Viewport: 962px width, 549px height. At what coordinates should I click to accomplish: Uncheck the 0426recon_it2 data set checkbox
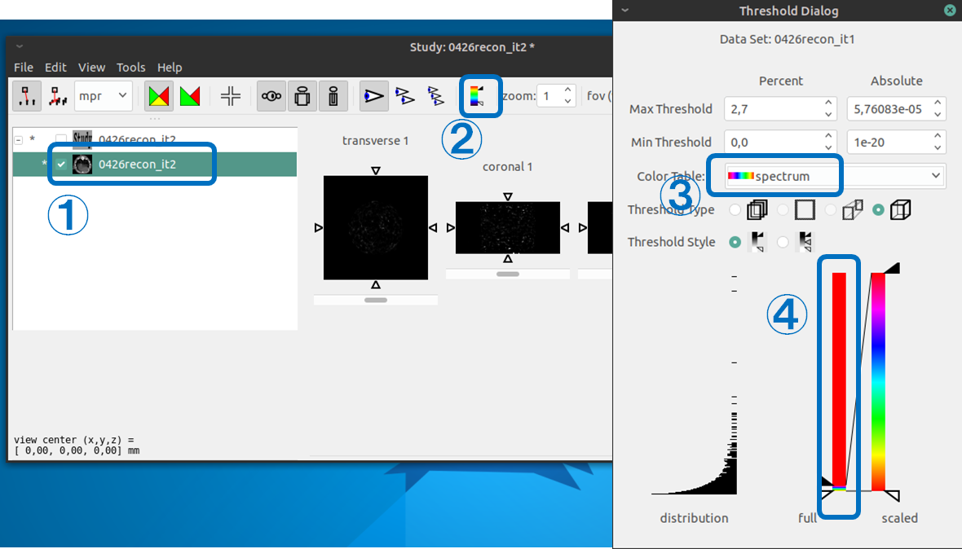pyautogui.click(x=61, y=165)
